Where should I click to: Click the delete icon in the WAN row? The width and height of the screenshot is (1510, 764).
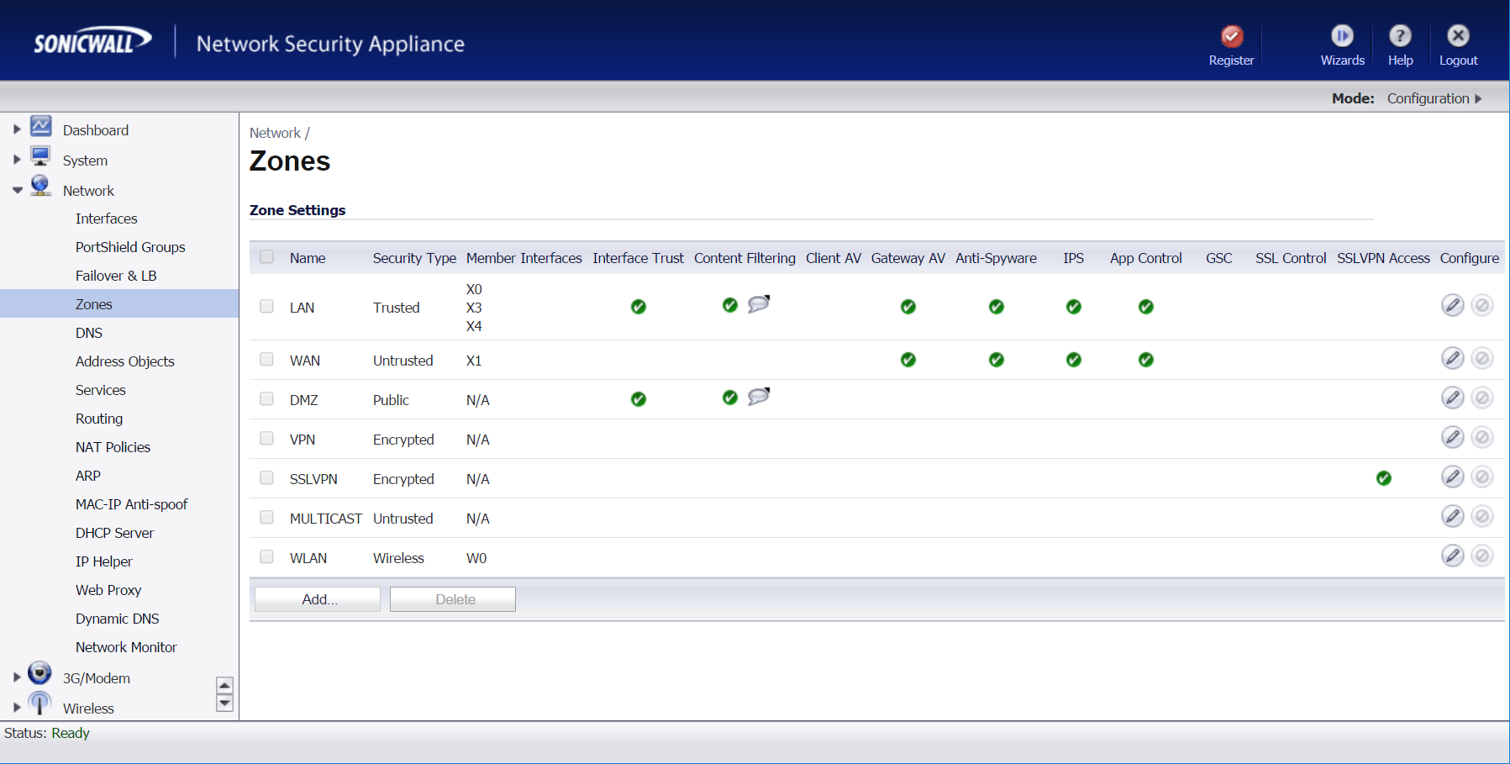click(1482, 357)
